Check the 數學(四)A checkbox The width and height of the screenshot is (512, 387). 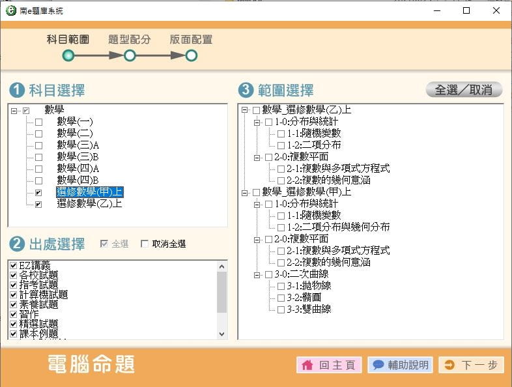coord(39,169)
